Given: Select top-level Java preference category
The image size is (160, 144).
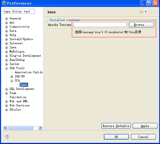Looking at the screenshot, I should coord(13,48).
